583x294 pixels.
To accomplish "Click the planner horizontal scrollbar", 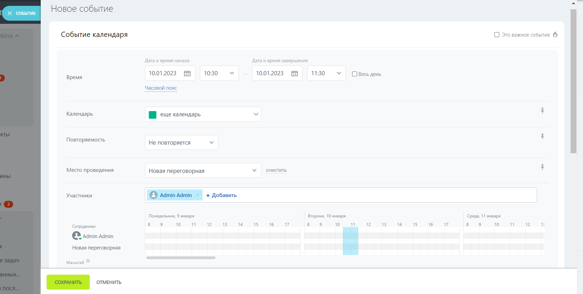I will (181, 258).
